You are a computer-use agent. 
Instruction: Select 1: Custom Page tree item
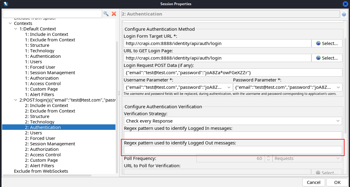point(41,89)
